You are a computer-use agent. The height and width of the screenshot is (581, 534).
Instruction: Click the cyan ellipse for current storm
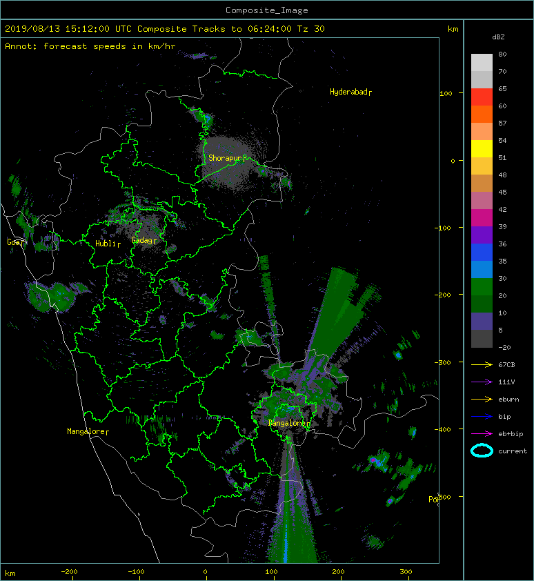pyautogui.click(x=482, y=451)
